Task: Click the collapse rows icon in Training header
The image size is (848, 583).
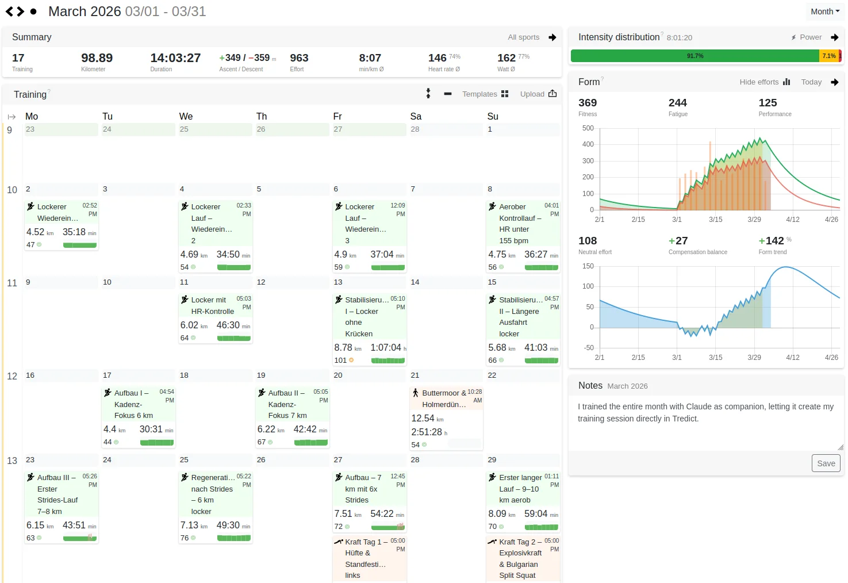Action: [428, 94]
